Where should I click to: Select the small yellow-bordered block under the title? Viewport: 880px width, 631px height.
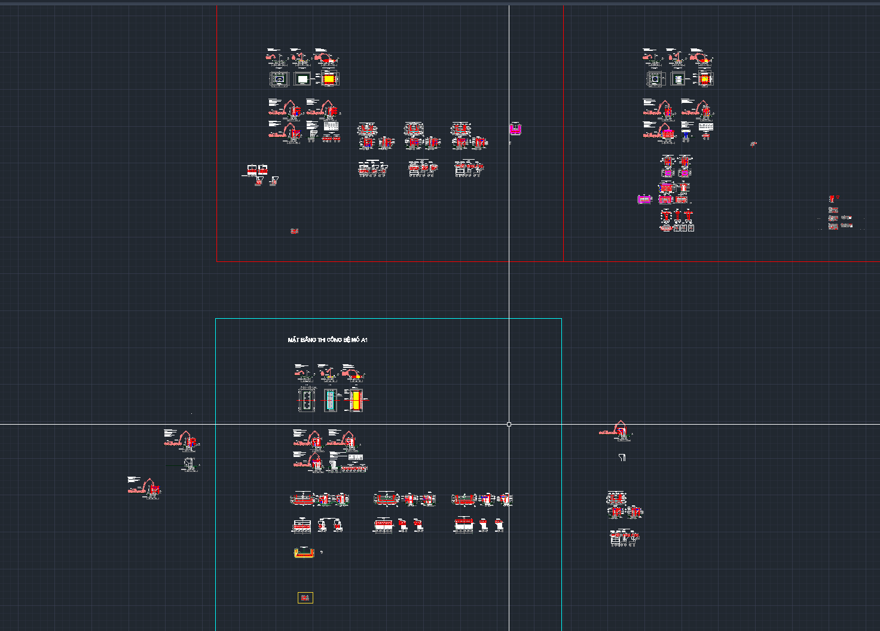pyautogui.click(x=305, y=598)
